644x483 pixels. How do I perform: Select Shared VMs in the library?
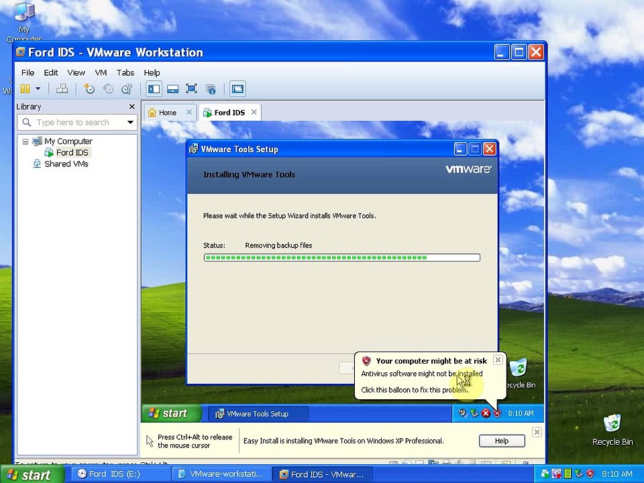pyautogui.click(x=66, y=164)
